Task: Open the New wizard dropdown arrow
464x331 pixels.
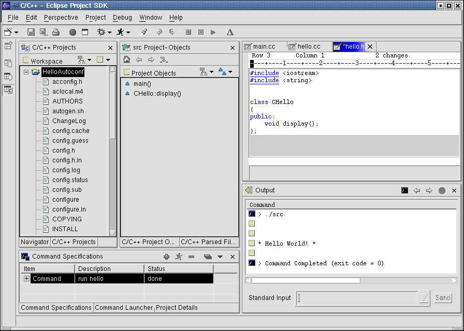Action: pyautogui.click(x=16, y=32)
